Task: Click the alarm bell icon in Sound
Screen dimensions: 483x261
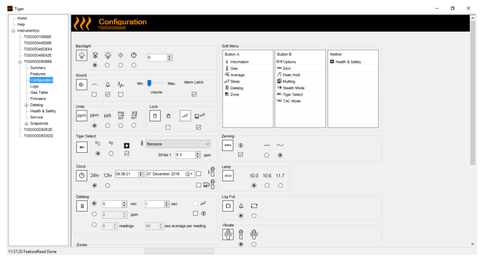Action: (x=108, y=84)
